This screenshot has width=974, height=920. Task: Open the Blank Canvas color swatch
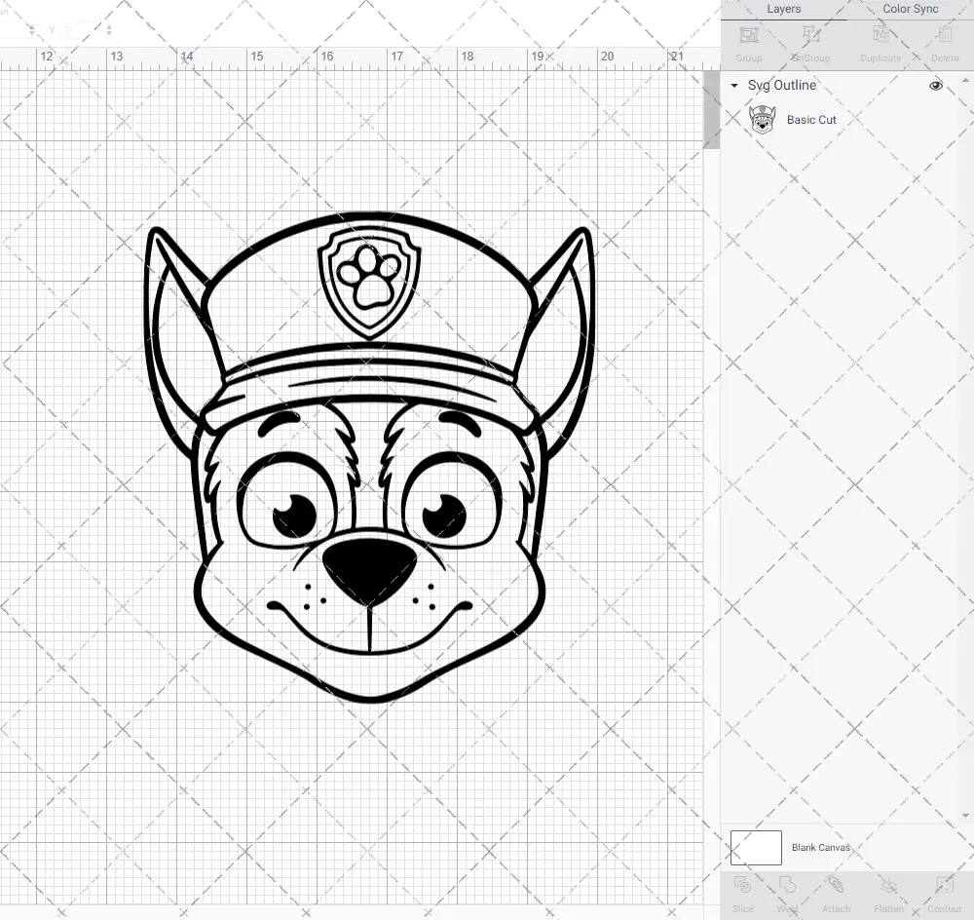pos(755,847)
